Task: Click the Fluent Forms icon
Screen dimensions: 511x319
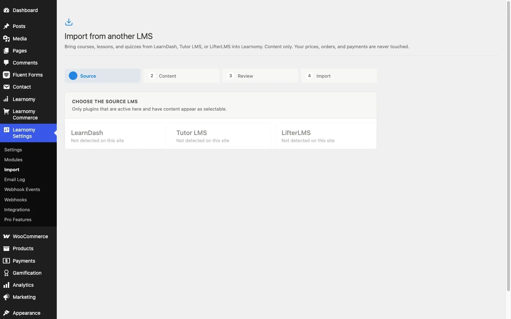Action: tap(6, 75)
